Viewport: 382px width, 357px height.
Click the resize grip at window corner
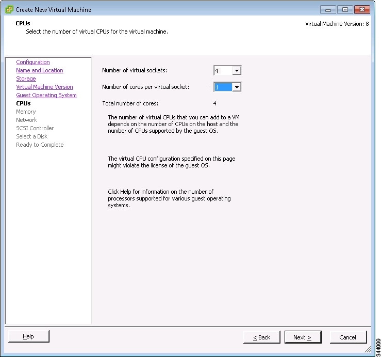(x=368, y=349)
